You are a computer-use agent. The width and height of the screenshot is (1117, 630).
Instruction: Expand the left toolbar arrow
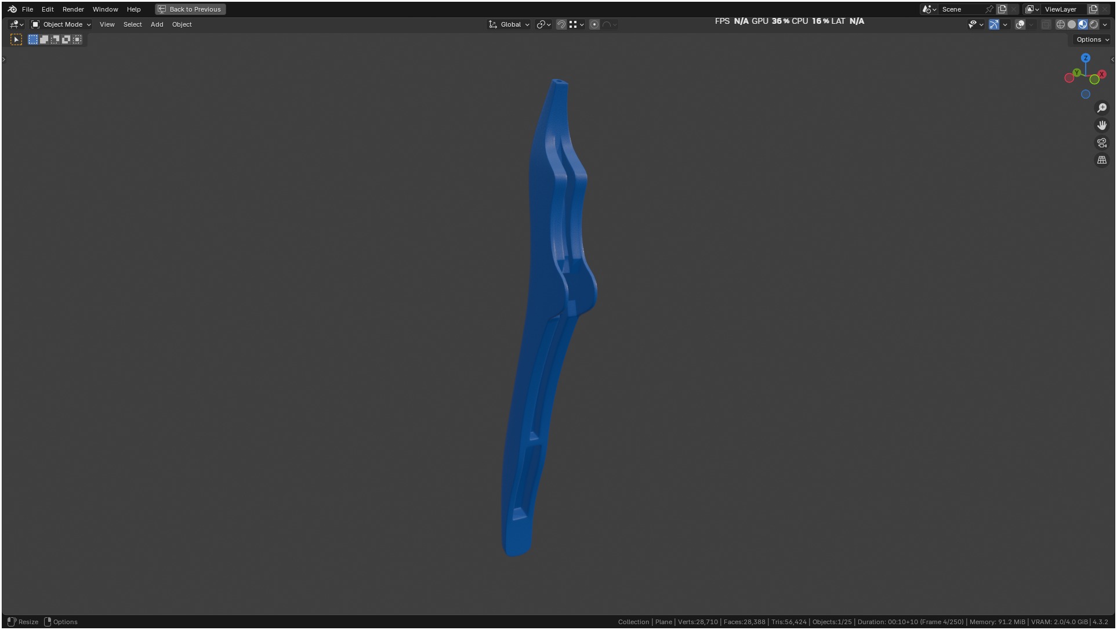pyautogui.click(x=3, y=59)
